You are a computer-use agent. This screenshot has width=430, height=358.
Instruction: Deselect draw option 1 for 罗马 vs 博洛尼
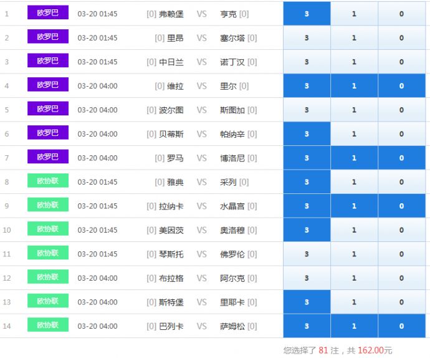[354, 158]
